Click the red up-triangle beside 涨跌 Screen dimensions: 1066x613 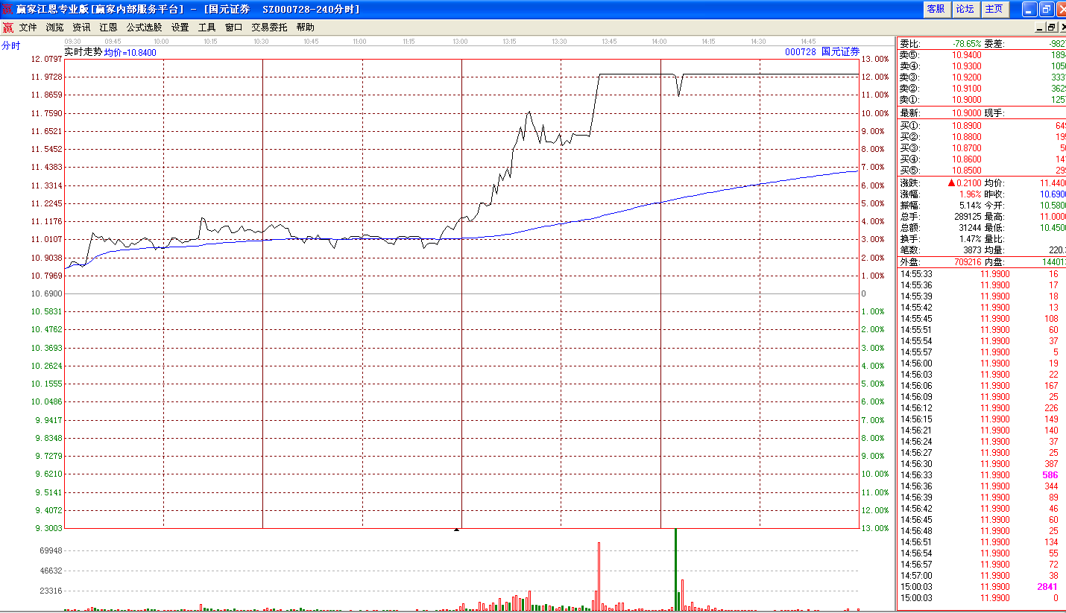point(951,183)
